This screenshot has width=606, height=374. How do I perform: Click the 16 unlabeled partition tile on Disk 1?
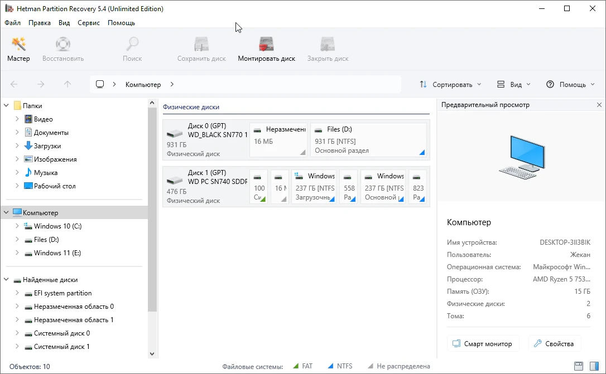pyautogui.click(x=280, y=186)
